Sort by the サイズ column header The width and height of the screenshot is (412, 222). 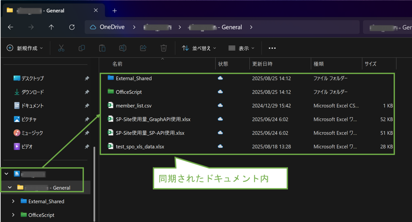371,64
